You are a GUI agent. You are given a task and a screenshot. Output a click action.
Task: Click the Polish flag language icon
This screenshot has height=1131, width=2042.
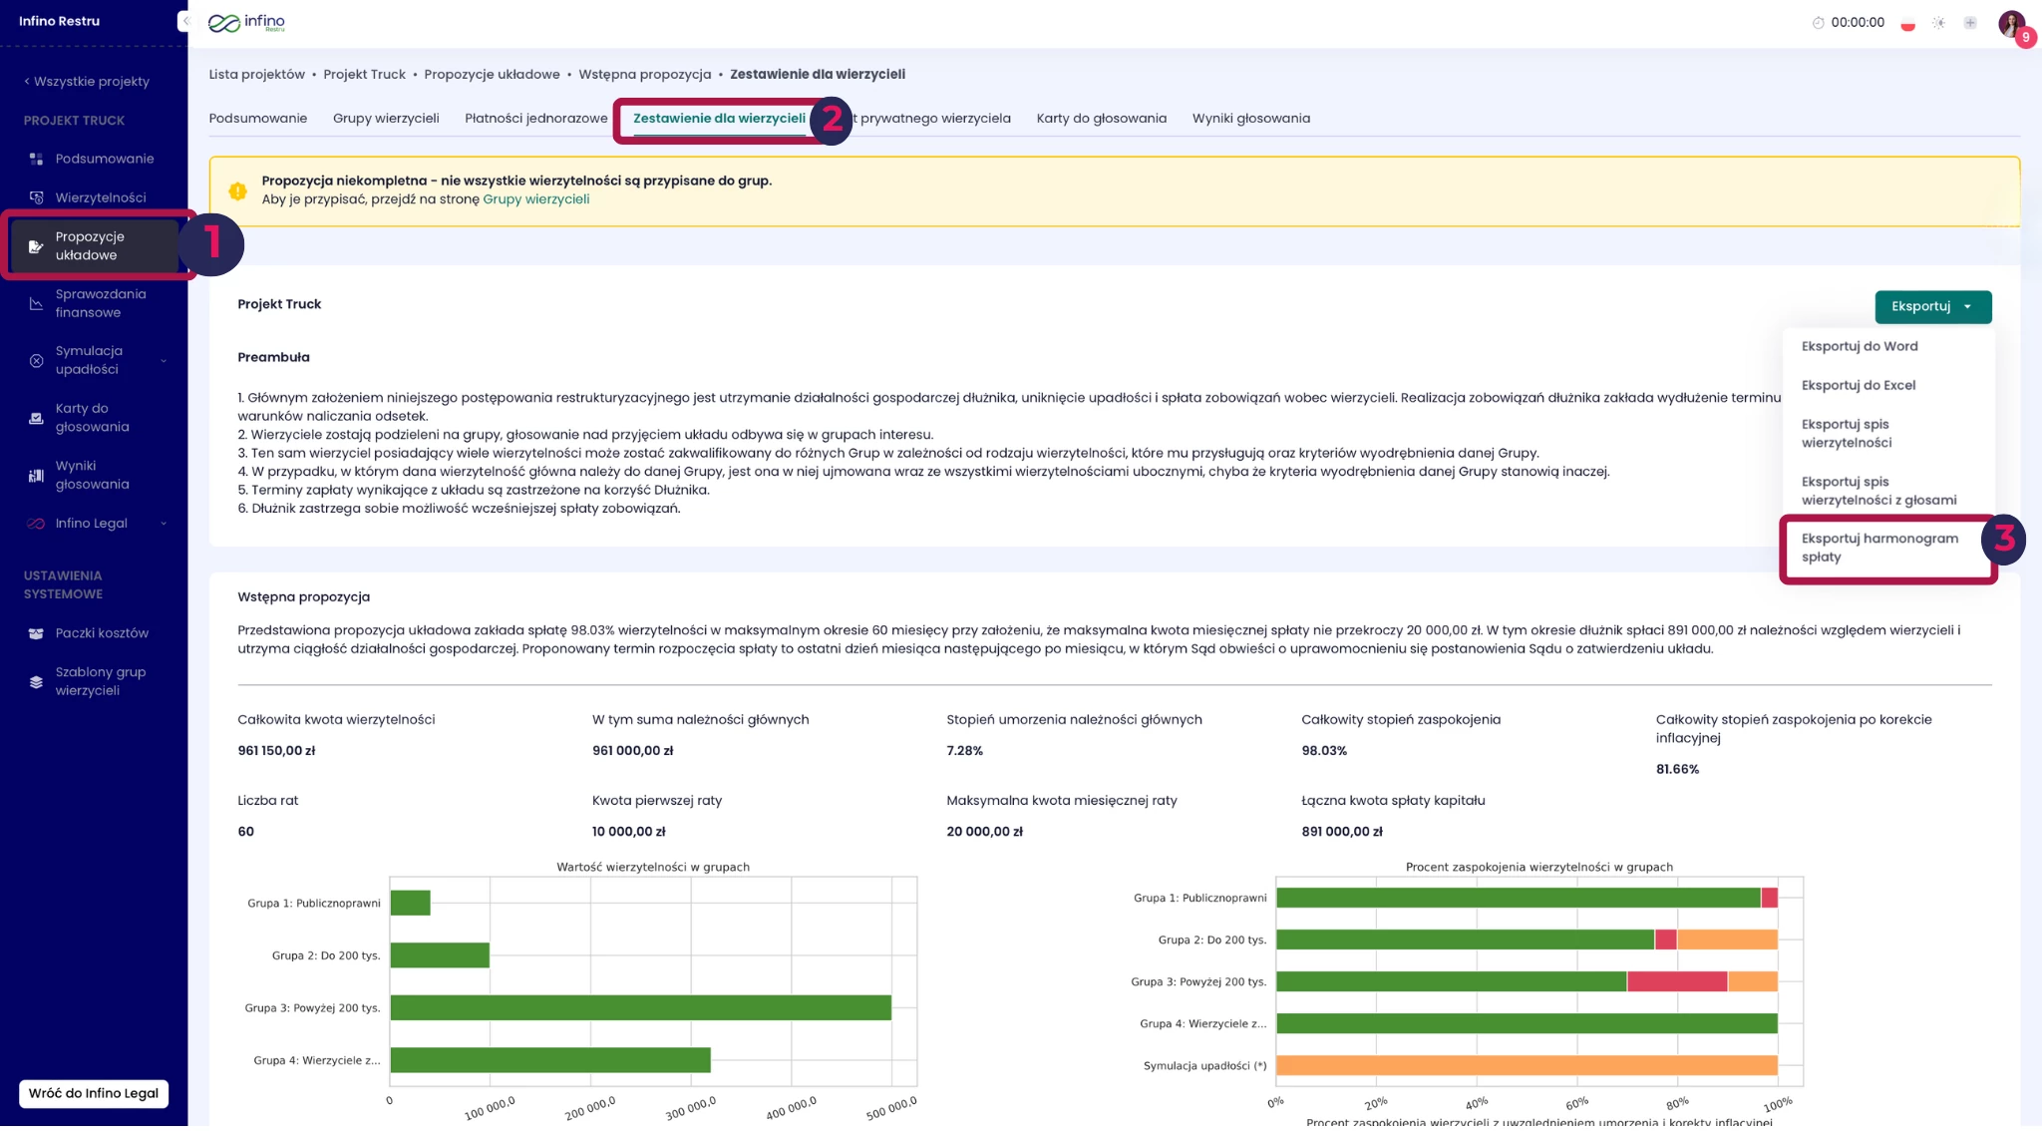[1907, 23]
